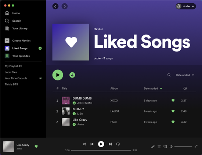Select Liked Songs in the sidebar

pos(16,48)
